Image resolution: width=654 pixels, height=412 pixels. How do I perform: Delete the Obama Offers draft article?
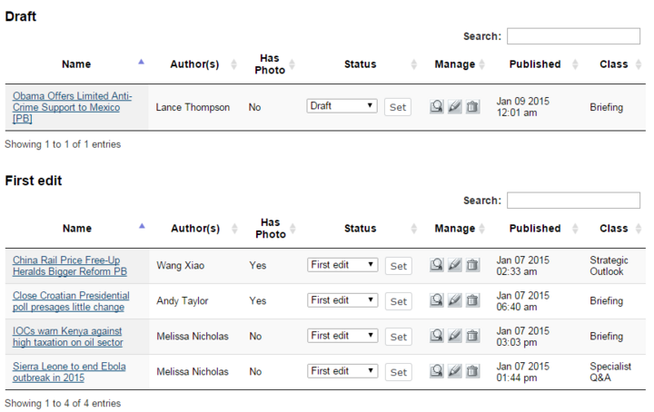click(x=472, y=107)
